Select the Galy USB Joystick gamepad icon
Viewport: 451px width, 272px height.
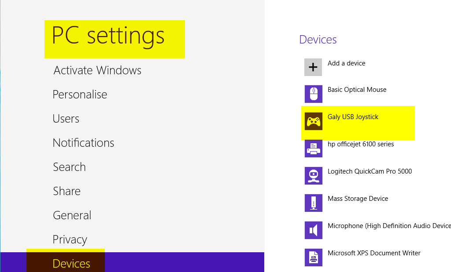[314, 121]
